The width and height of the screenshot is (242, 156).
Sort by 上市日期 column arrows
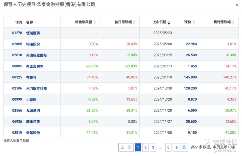(169, 22)
